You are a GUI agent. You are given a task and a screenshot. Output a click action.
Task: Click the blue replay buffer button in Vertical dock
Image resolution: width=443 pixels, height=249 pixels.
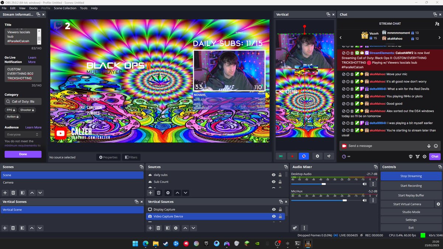pos(303,156)
